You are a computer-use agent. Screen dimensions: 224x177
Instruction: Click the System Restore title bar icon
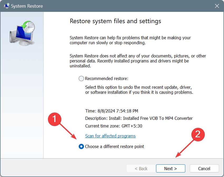pos(6,6)
